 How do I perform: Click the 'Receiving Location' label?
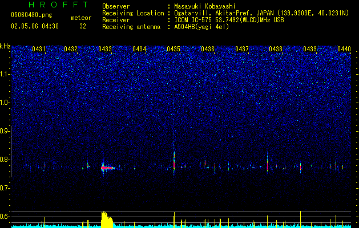point(133,13)
